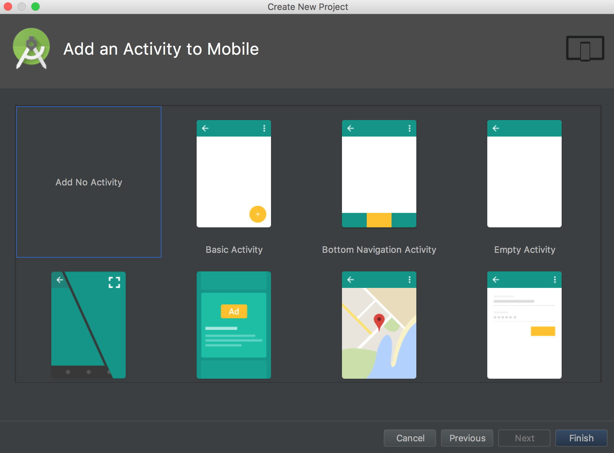Click the green zoom window button
The height and width of the screenshot is (453, 614).
[35, 7]
